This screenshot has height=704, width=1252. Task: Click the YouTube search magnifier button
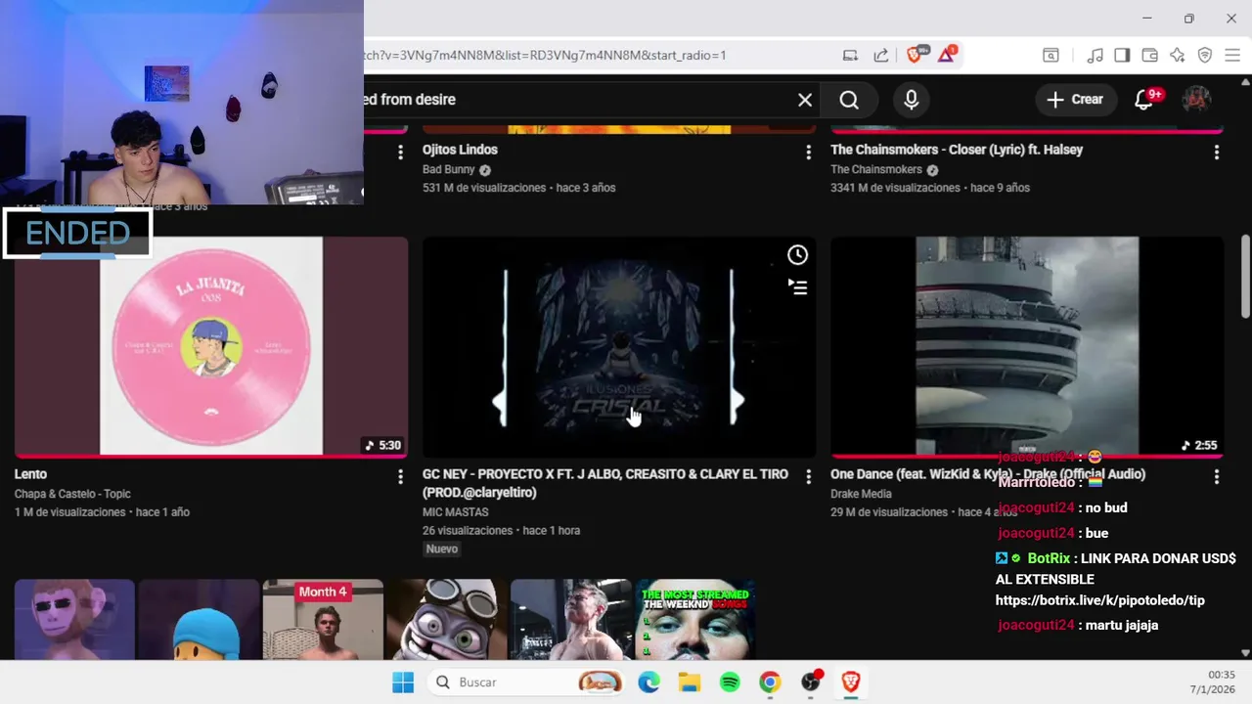pyautogui.click(x=849, y=100)
